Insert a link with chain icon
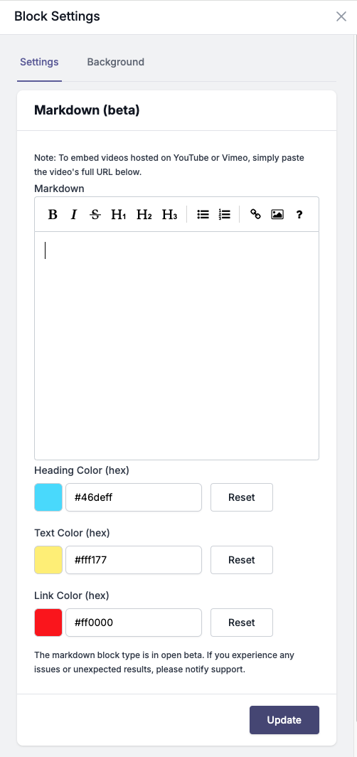 (256, 214)
